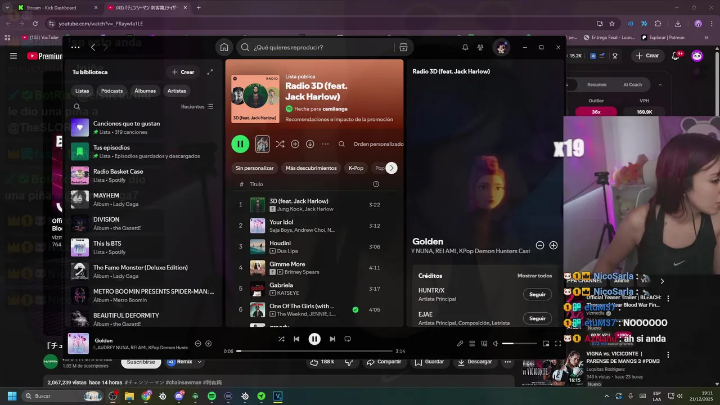Viewport: 720px width, 405px height.
Task: Go to Spotify Home icon
Action: tap(224, 47)
